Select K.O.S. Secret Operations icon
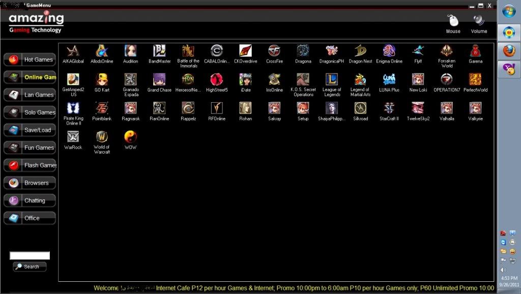 (303, 80)
